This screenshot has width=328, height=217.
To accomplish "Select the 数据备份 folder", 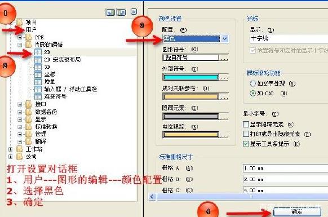I will pos(46,112).
